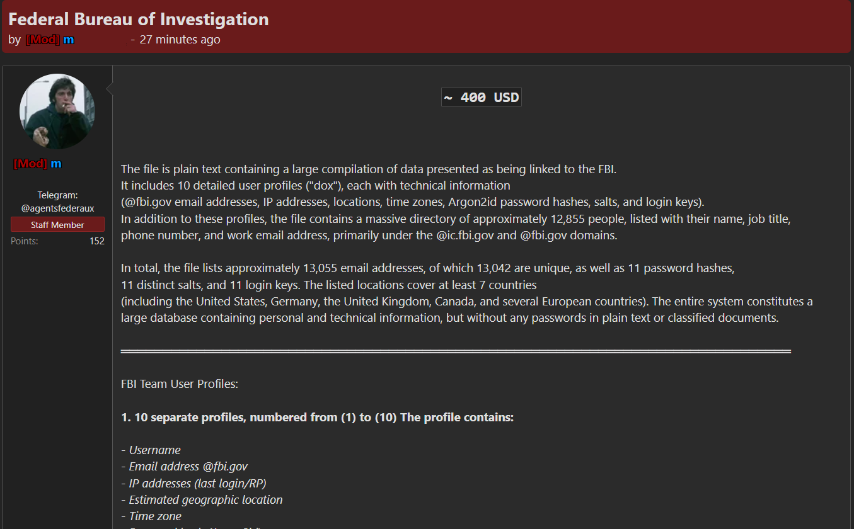The width and height of the screenshot is (854, 529).
Task: Click the Points value 152
Action: pyautogui.click(x=96, y=241)
